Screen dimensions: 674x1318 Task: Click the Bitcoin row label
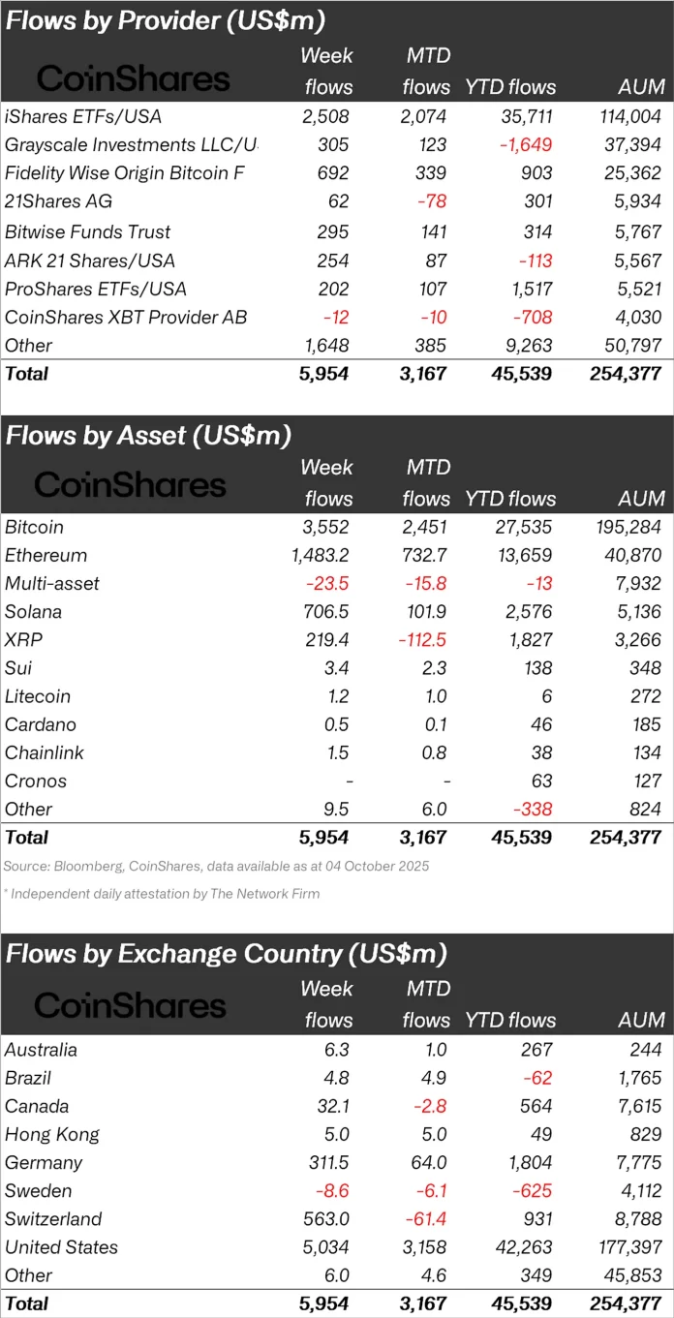click(x=35, y=528)
